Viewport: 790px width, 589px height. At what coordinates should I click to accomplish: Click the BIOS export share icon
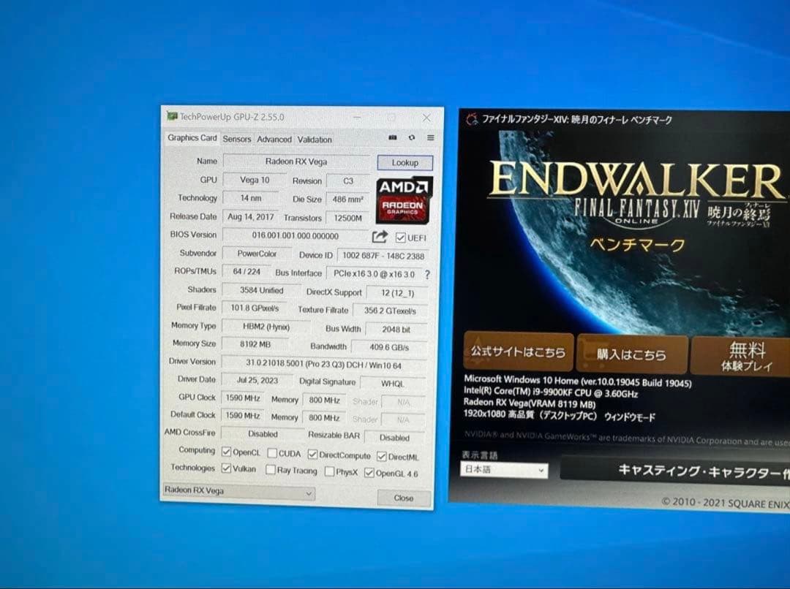click(380, 237)
